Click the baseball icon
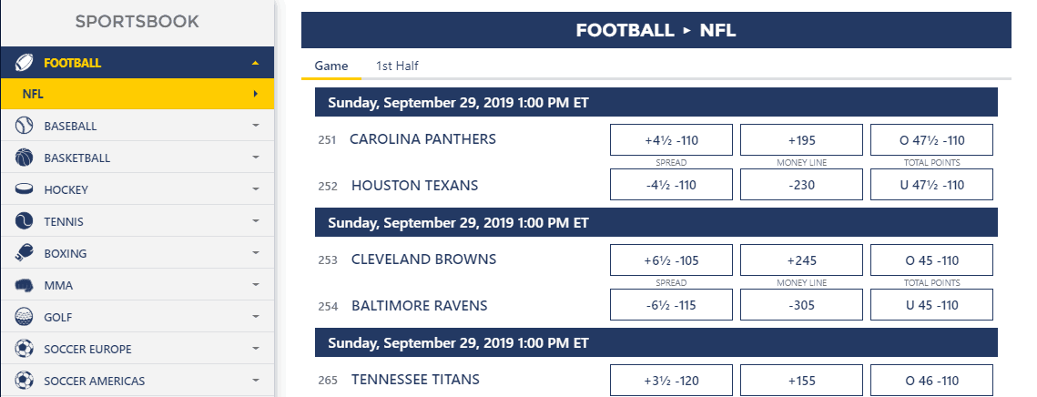Viewport: 1037px width, 397px height. click(24, 126)
